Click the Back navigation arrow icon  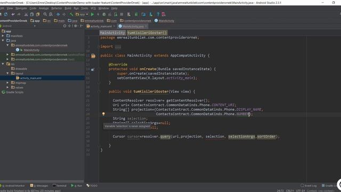pyautogui.click(x=58, y=14)
